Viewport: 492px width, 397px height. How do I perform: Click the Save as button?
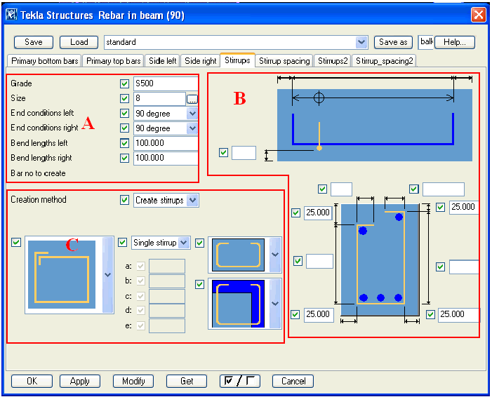point(393,42)
